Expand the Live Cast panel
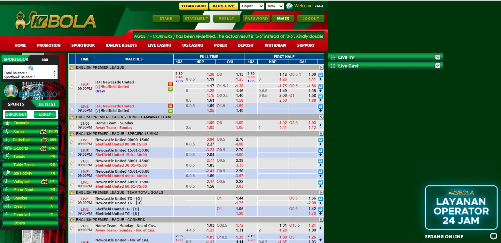 click(438, 66)
